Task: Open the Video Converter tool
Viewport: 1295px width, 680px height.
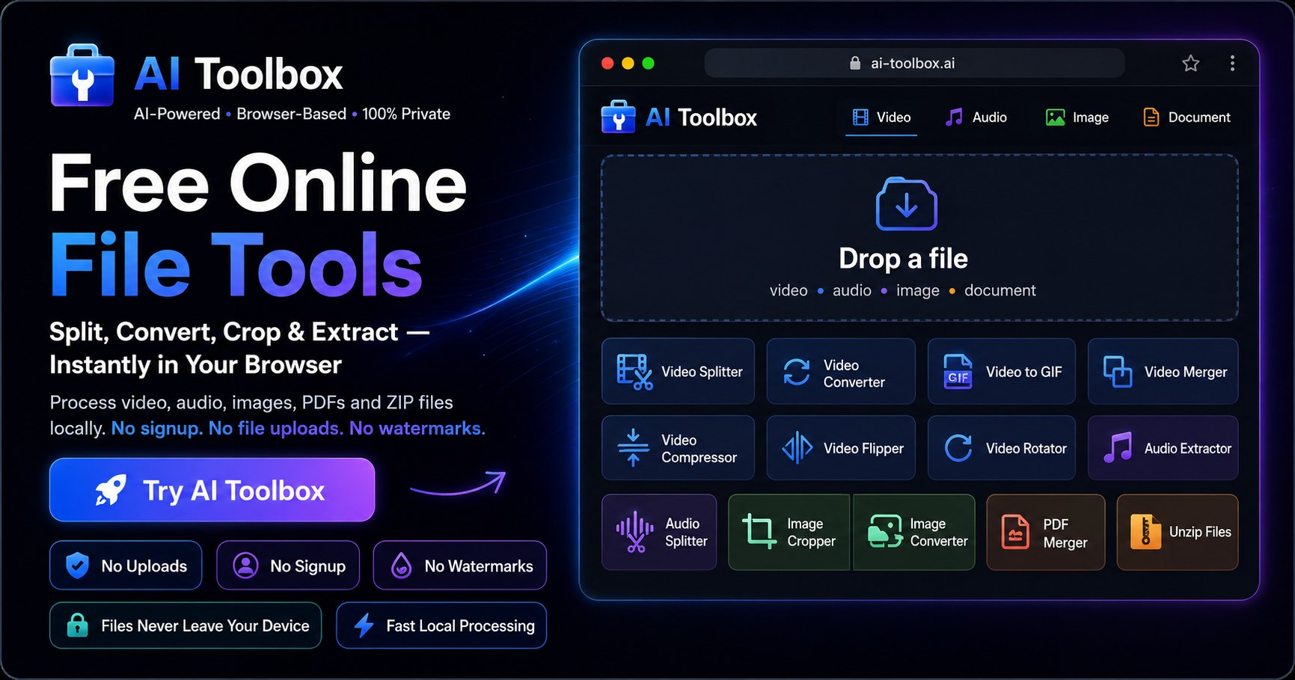Action: pyautogui.click(x=841, y=372)
